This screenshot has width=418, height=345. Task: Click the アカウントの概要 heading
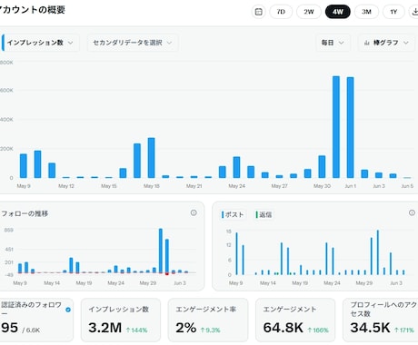tap(32, 10)
